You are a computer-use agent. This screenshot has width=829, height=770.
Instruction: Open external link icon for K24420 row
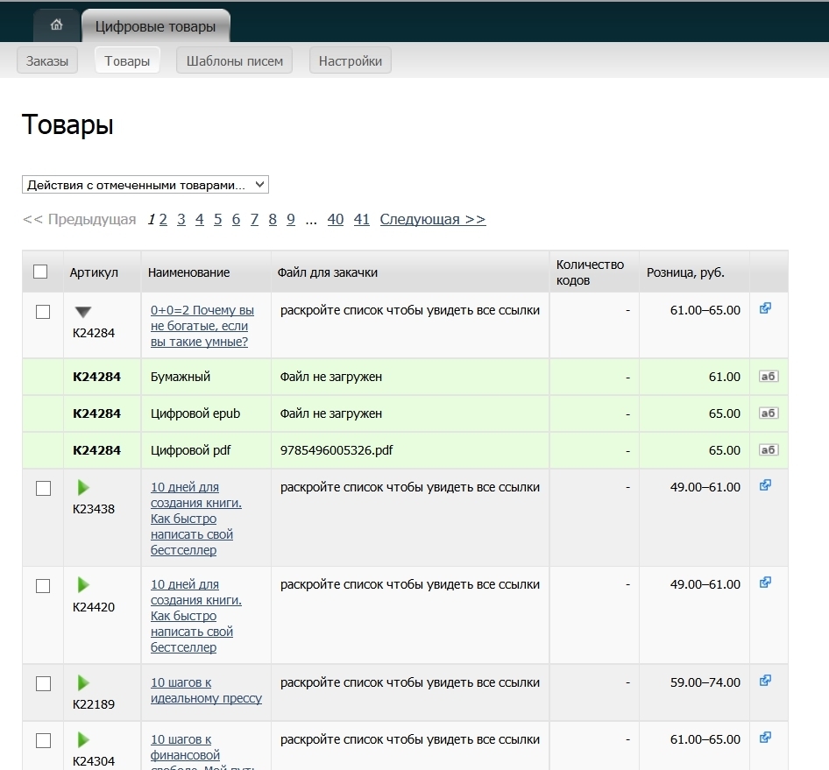click(765, 583)
